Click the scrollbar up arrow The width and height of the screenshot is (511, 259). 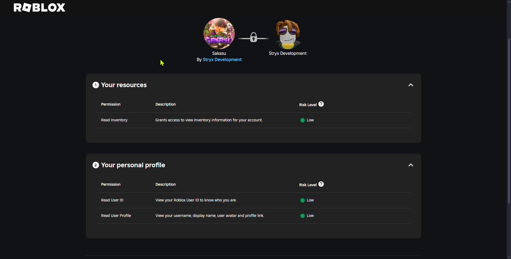[509, 2]
